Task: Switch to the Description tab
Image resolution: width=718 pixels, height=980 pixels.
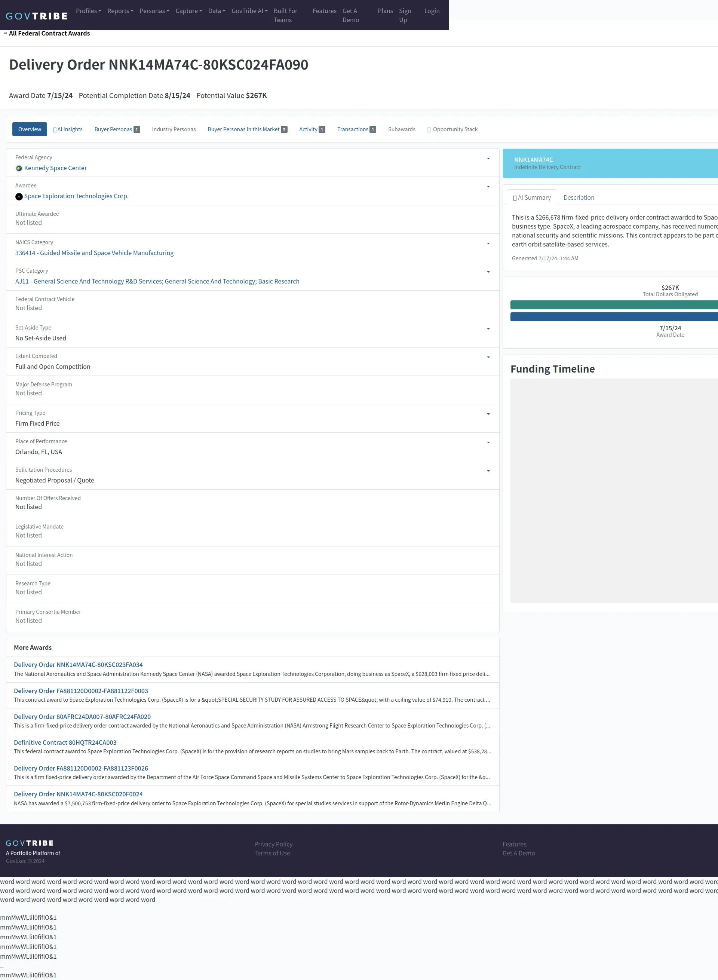Action: tap(579, 198)
